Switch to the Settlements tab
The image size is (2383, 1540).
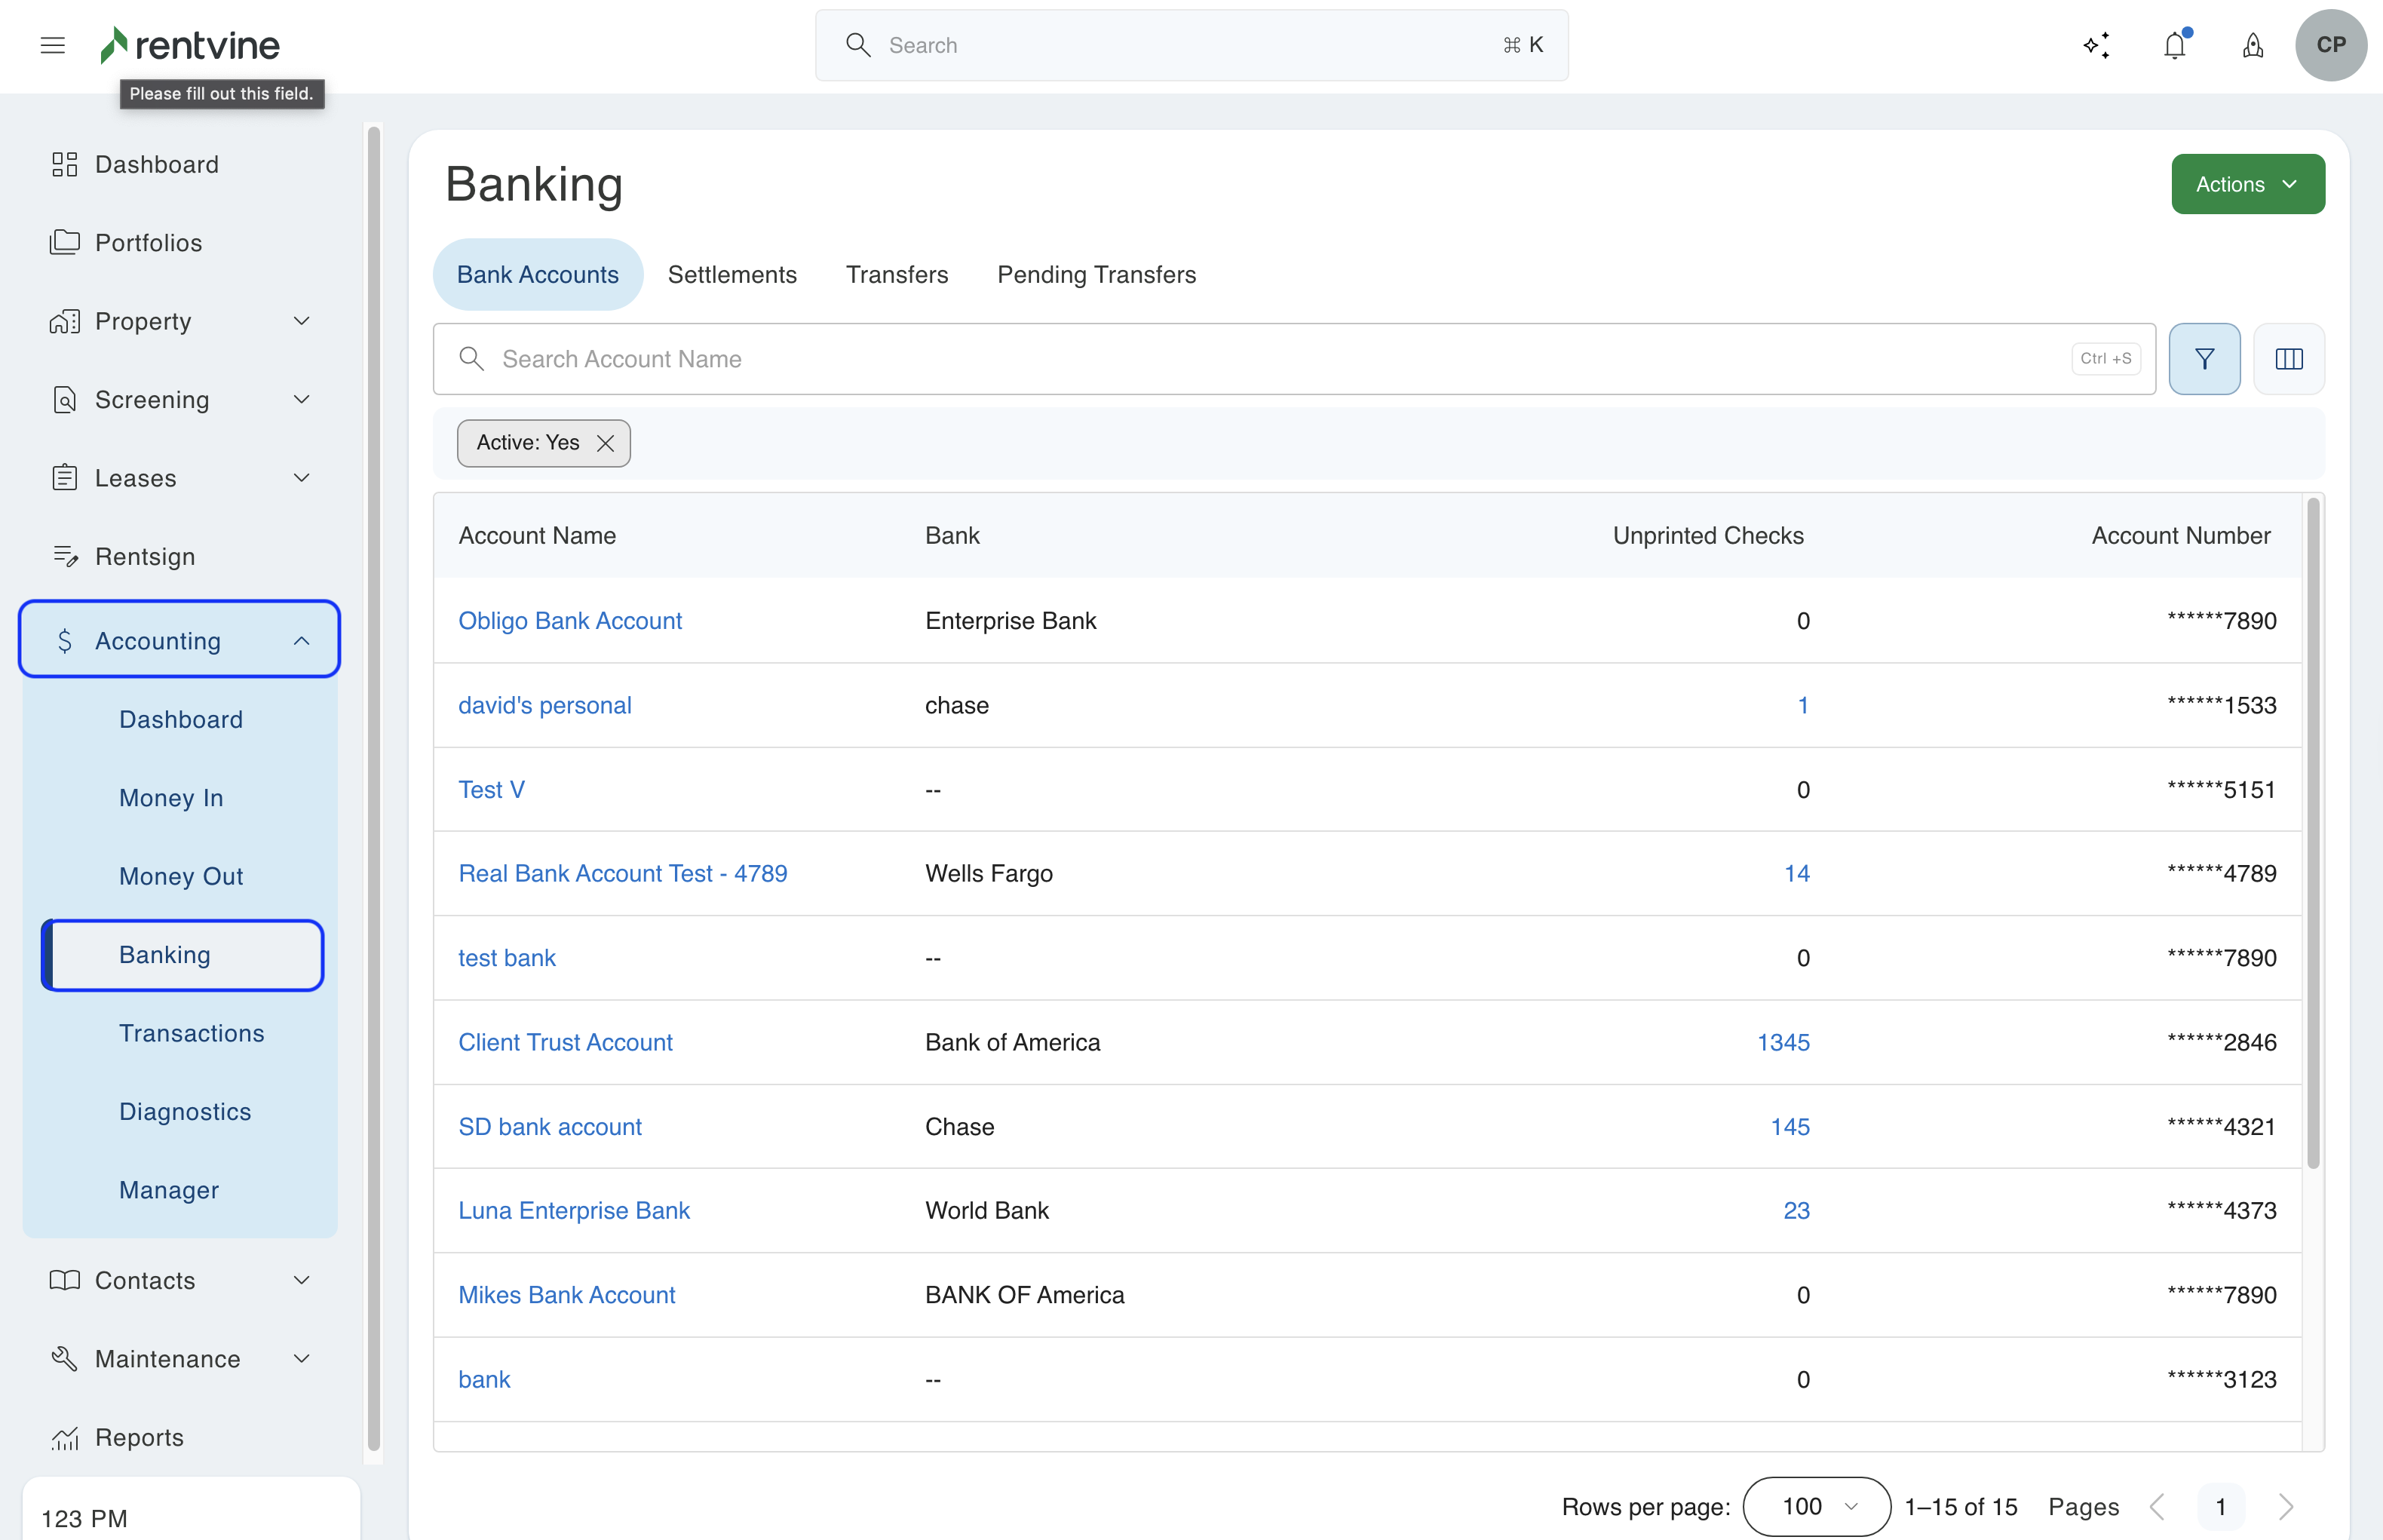(x=732, y=274)
